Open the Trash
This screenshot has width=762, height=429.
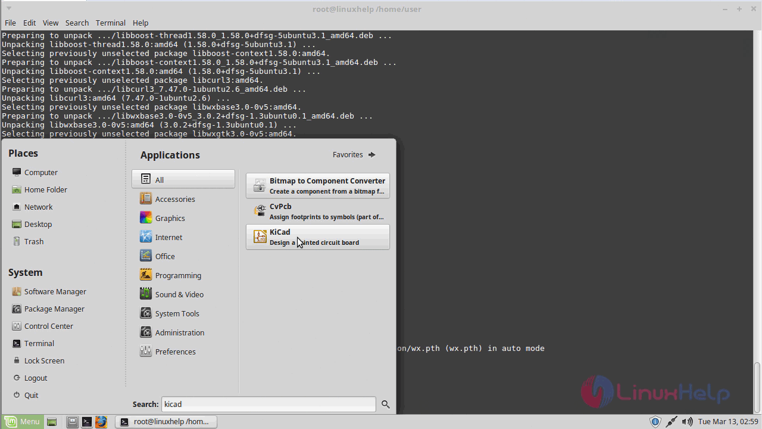27,241
